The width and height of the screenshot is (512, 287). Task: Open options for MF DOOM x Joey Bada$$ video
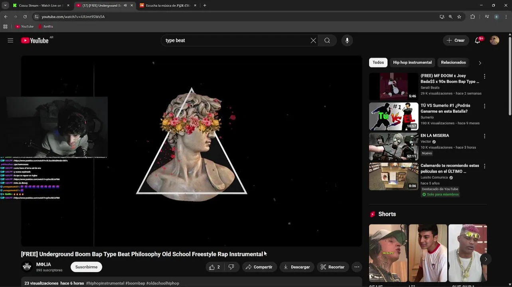pyautogui.click(x=484, y=76)
